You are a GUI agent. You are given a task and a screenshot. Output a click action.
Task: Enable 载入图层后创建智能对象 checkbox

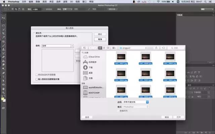37,79
